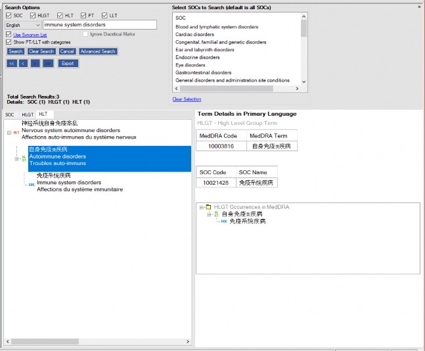Collapse the Nervous system autoimmune disorders tree node
425x351 pixels.
click(x=8, y=132)
